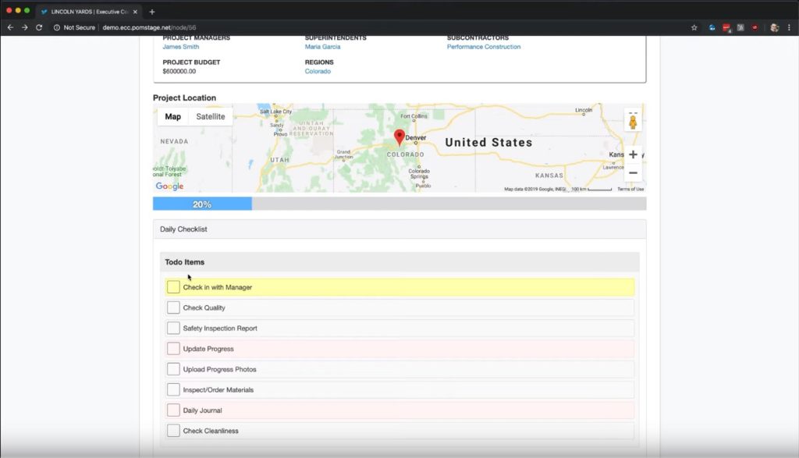Click the red marker near Denver
This screenshot has width=799, height=458.
399,137
